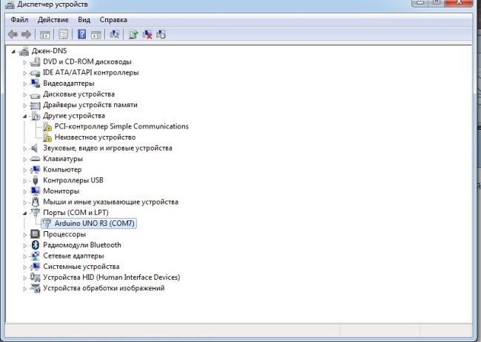Click the Update driver toolbar icon
This screenshot has height=342, width=481.
pos(134,34)
